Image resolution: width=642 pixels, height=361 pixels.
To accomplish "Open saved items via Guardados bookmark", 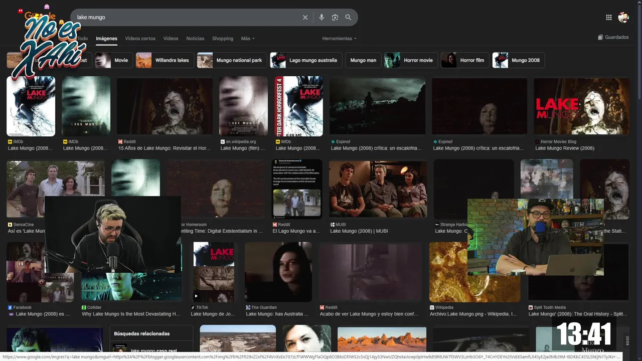I will click(613, 37).
